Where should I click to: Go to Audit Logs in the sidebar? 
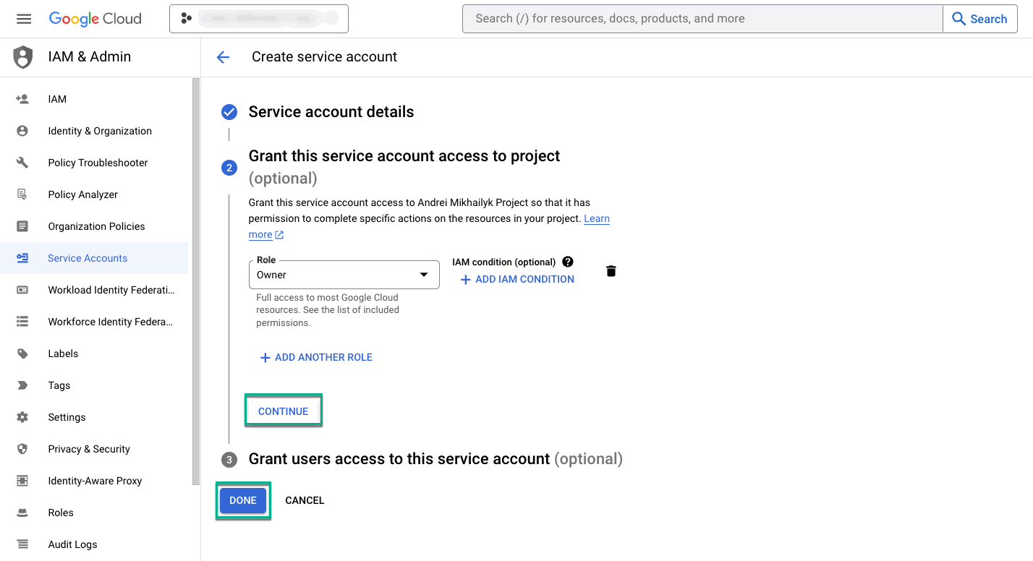72,544
